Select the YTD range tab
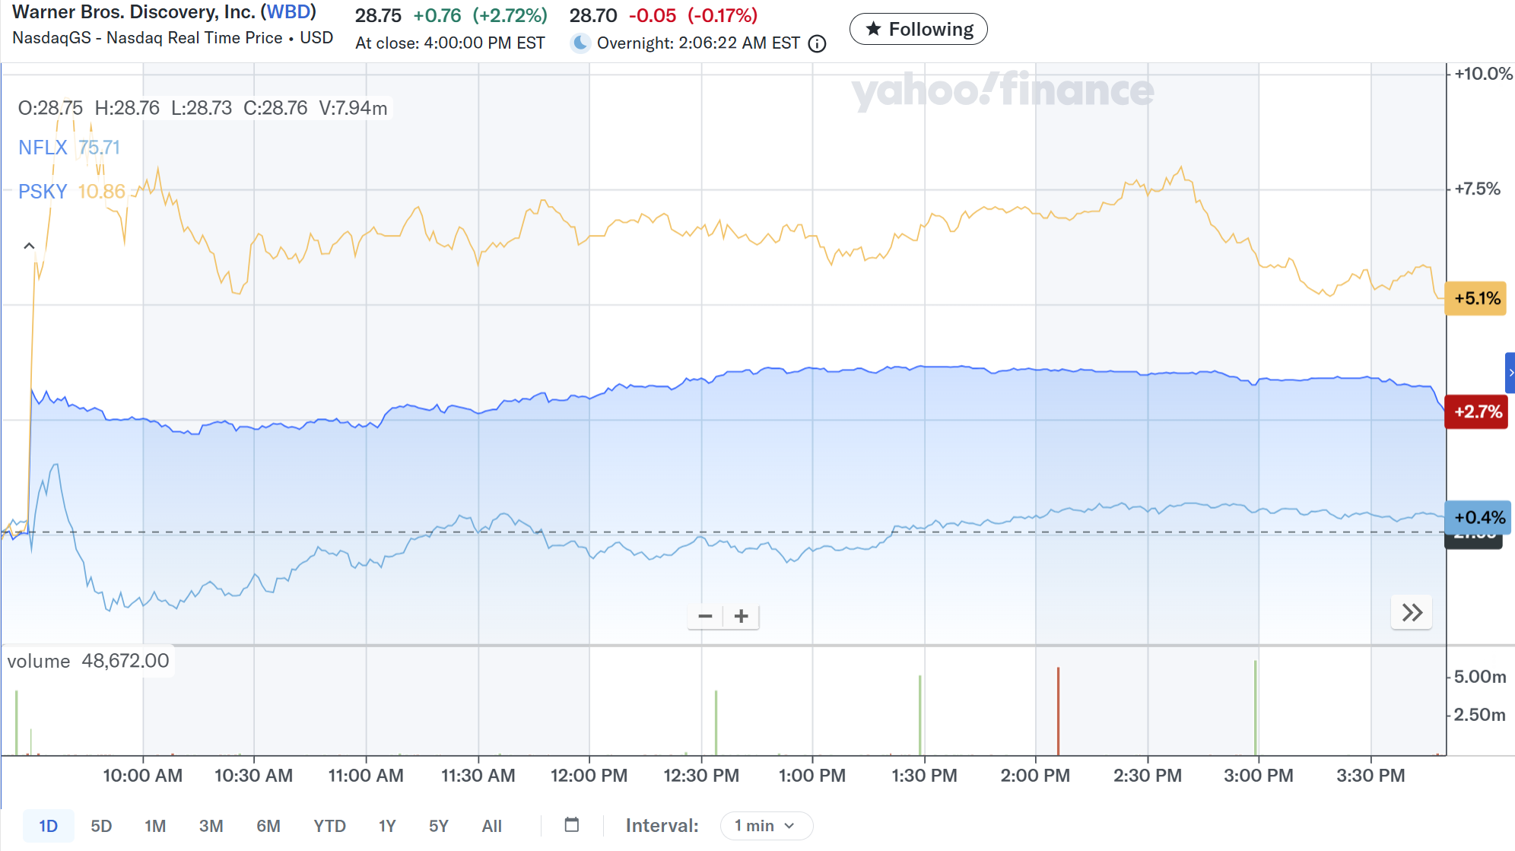Screen dimensions: 1515x851 pyautogui.click(x=329, y=826)
